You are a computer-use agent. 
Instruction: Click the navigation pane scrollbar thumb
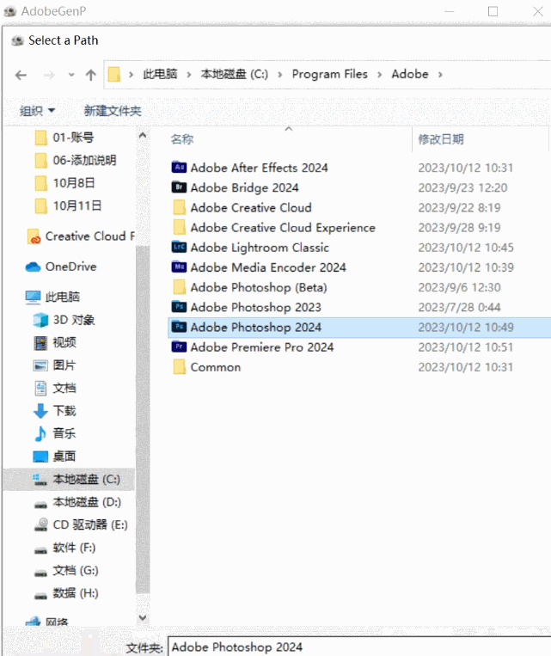point(143,419)
